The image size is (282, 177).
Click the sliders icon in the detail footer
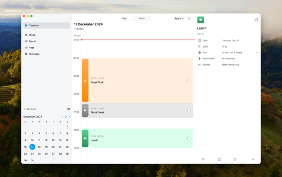(x=203, y=159)
